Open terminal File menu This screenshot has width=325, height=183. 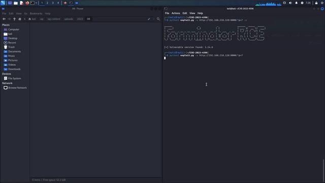pos(167,13)
